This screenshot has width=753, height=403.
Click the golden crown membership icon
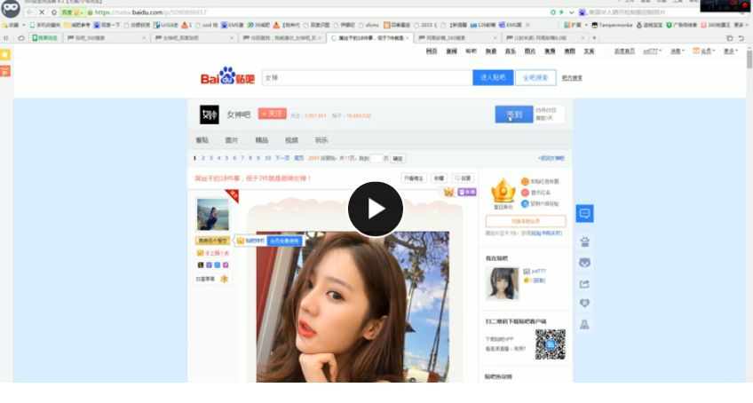tap(503, 190)
